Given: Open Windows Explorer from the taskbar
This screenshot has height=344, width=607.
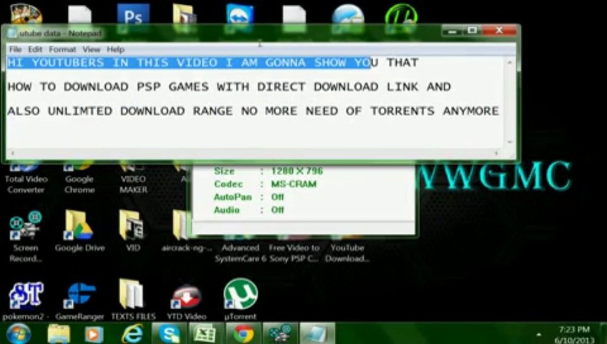Looking at the screenshot, I should pyautogui.click(x=59, y=333).
